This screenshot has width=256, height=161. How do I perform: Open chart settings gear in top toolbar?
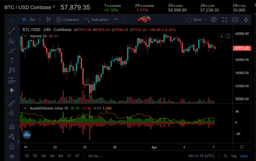click(x=214, y=19)
